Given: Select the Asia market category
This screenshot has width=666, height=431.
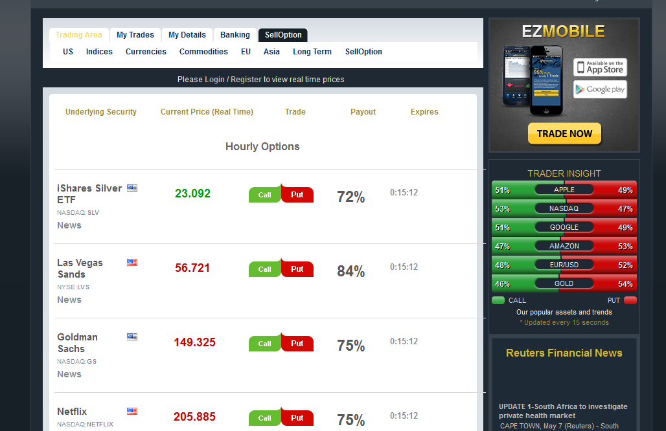Looking at the screenshot, I should tap(271, 52).
